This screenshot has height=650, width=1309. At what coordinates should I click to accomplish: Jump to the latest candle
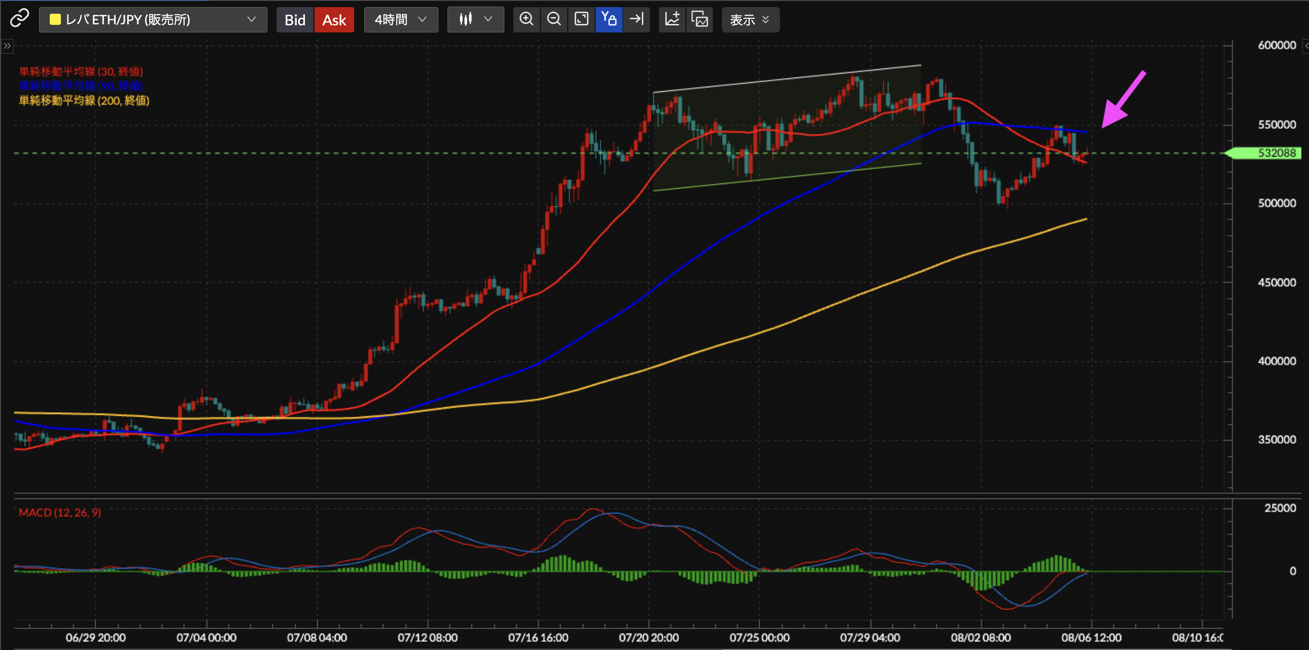(636, 19)
